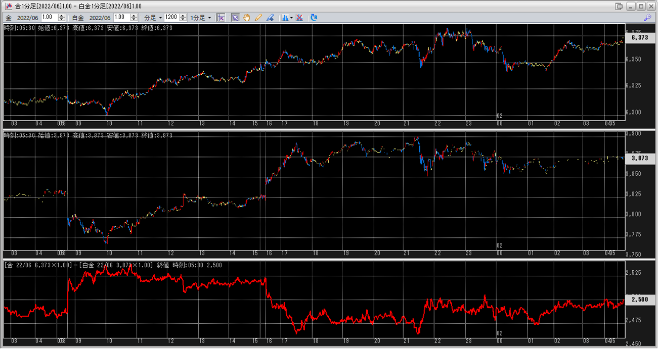This screenshot has width=658, height=349.
Task: Click the gold ratio 1.00 input field
Action: point(51,18)
